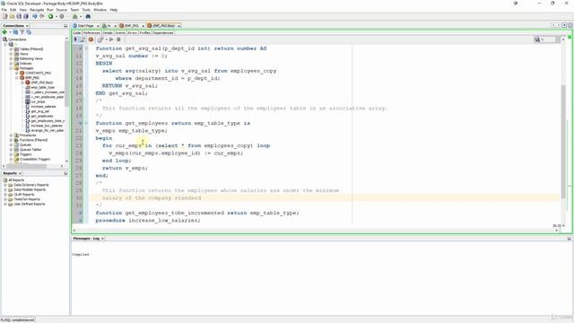Expand the Procedures node
Image resolution: width=574 pixels, height=323 pixels.
point(11,135)
